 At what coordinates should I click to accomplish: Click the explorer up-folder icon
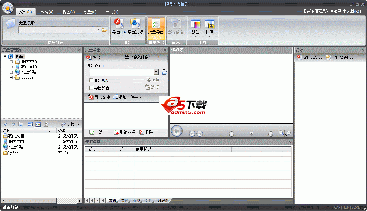(21, 124)
